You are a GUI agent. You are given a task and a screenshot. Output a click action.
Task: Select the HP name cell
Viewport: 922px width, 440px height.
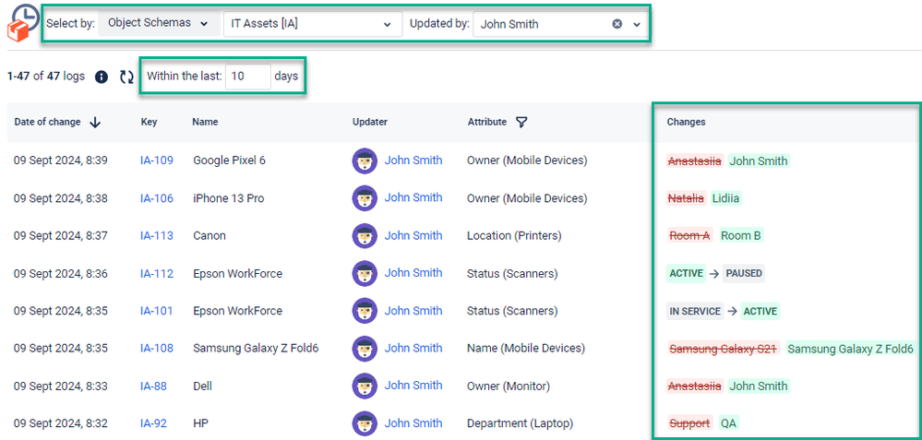(200, 423)
